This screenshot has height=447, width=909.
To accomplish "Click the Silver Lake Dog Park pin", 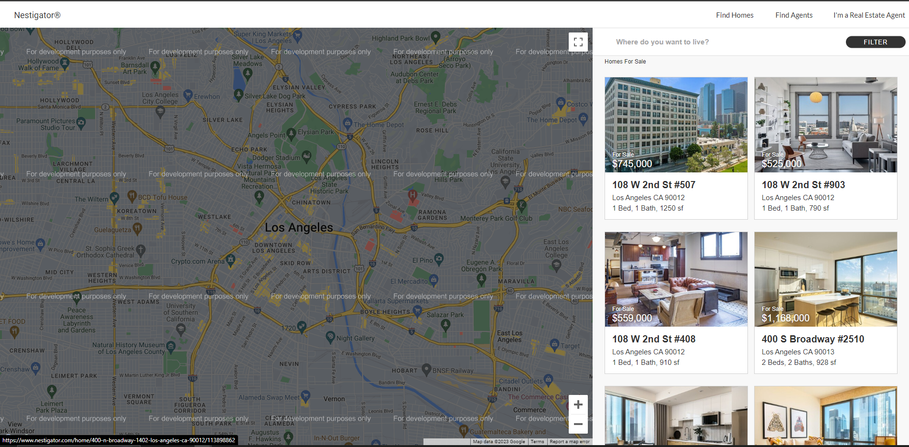I will tap(238, 94).
